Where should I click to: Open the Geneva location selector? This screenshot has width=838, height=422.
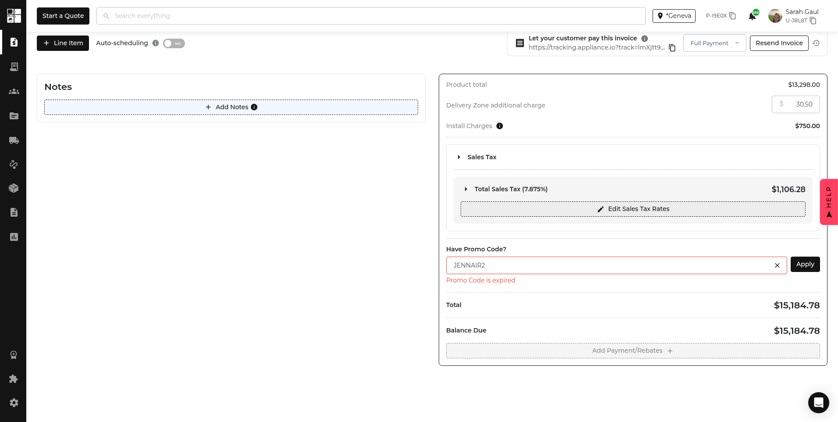(x=674, y=16)
